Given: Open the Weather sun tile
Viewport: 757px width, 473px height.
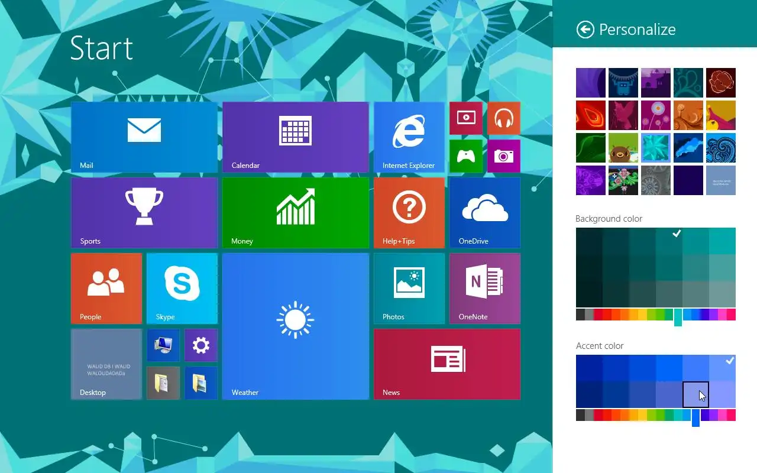Looking at the screenshot, I should tap(296, 326).
